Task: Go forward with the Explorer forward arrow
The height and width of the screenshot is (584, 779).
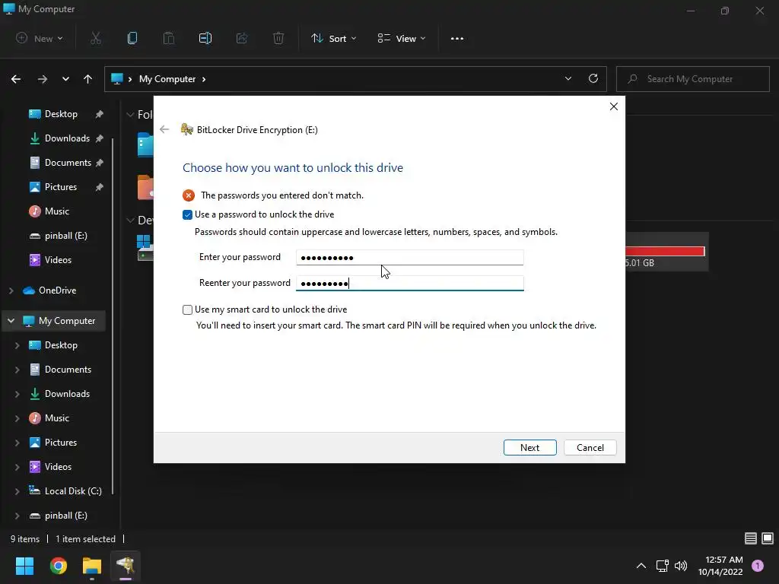Action: tap(43, 79)
